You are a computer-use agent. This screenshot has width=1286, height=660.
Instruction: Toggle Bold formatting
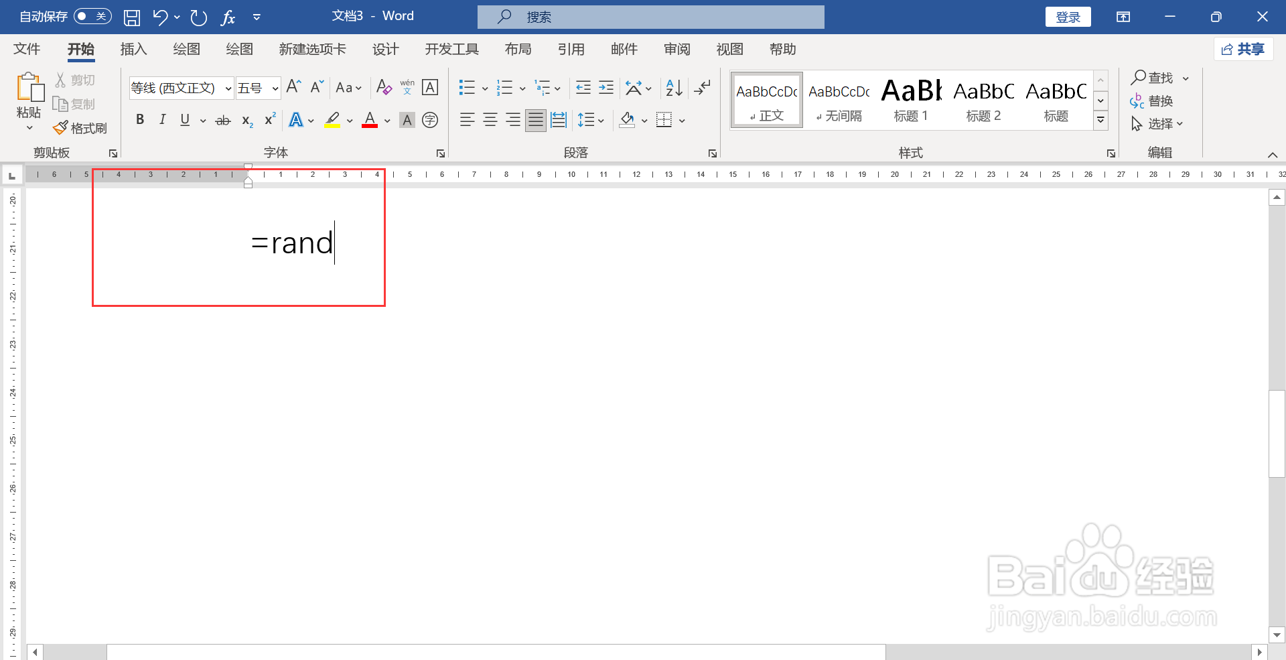coord(140,120)
